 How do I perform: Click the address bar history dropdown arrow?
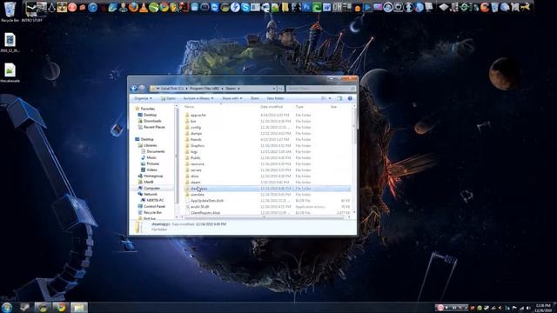click(274, 88)
